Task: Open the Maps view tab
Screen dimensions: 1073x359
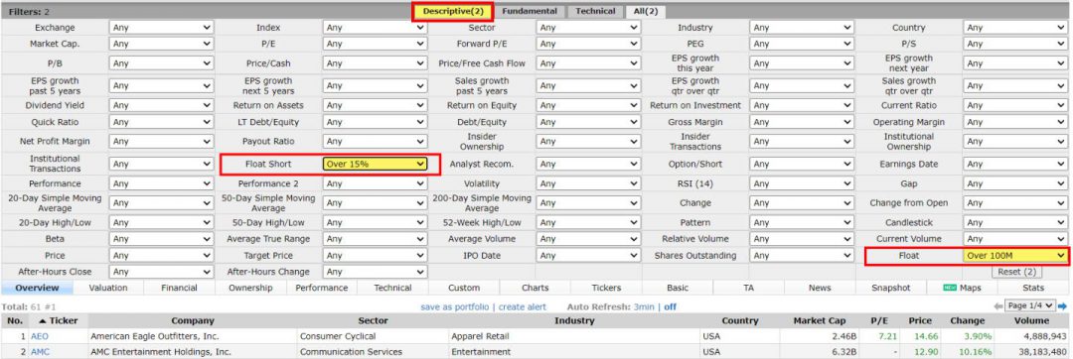Action: 962,288
